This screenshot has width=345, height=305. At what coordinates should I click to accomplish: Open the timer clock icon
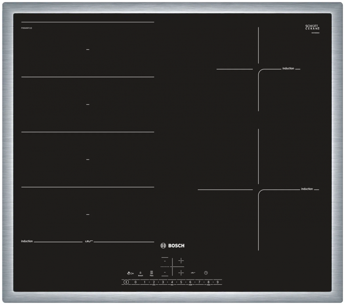pyautogui.click(x=206, y=273)
